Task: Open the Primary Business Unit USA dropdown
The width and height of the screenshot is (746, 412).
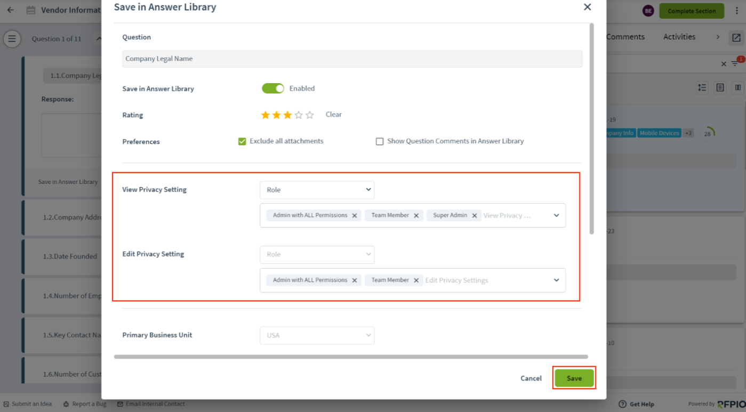Action: (x=317, y=335)
